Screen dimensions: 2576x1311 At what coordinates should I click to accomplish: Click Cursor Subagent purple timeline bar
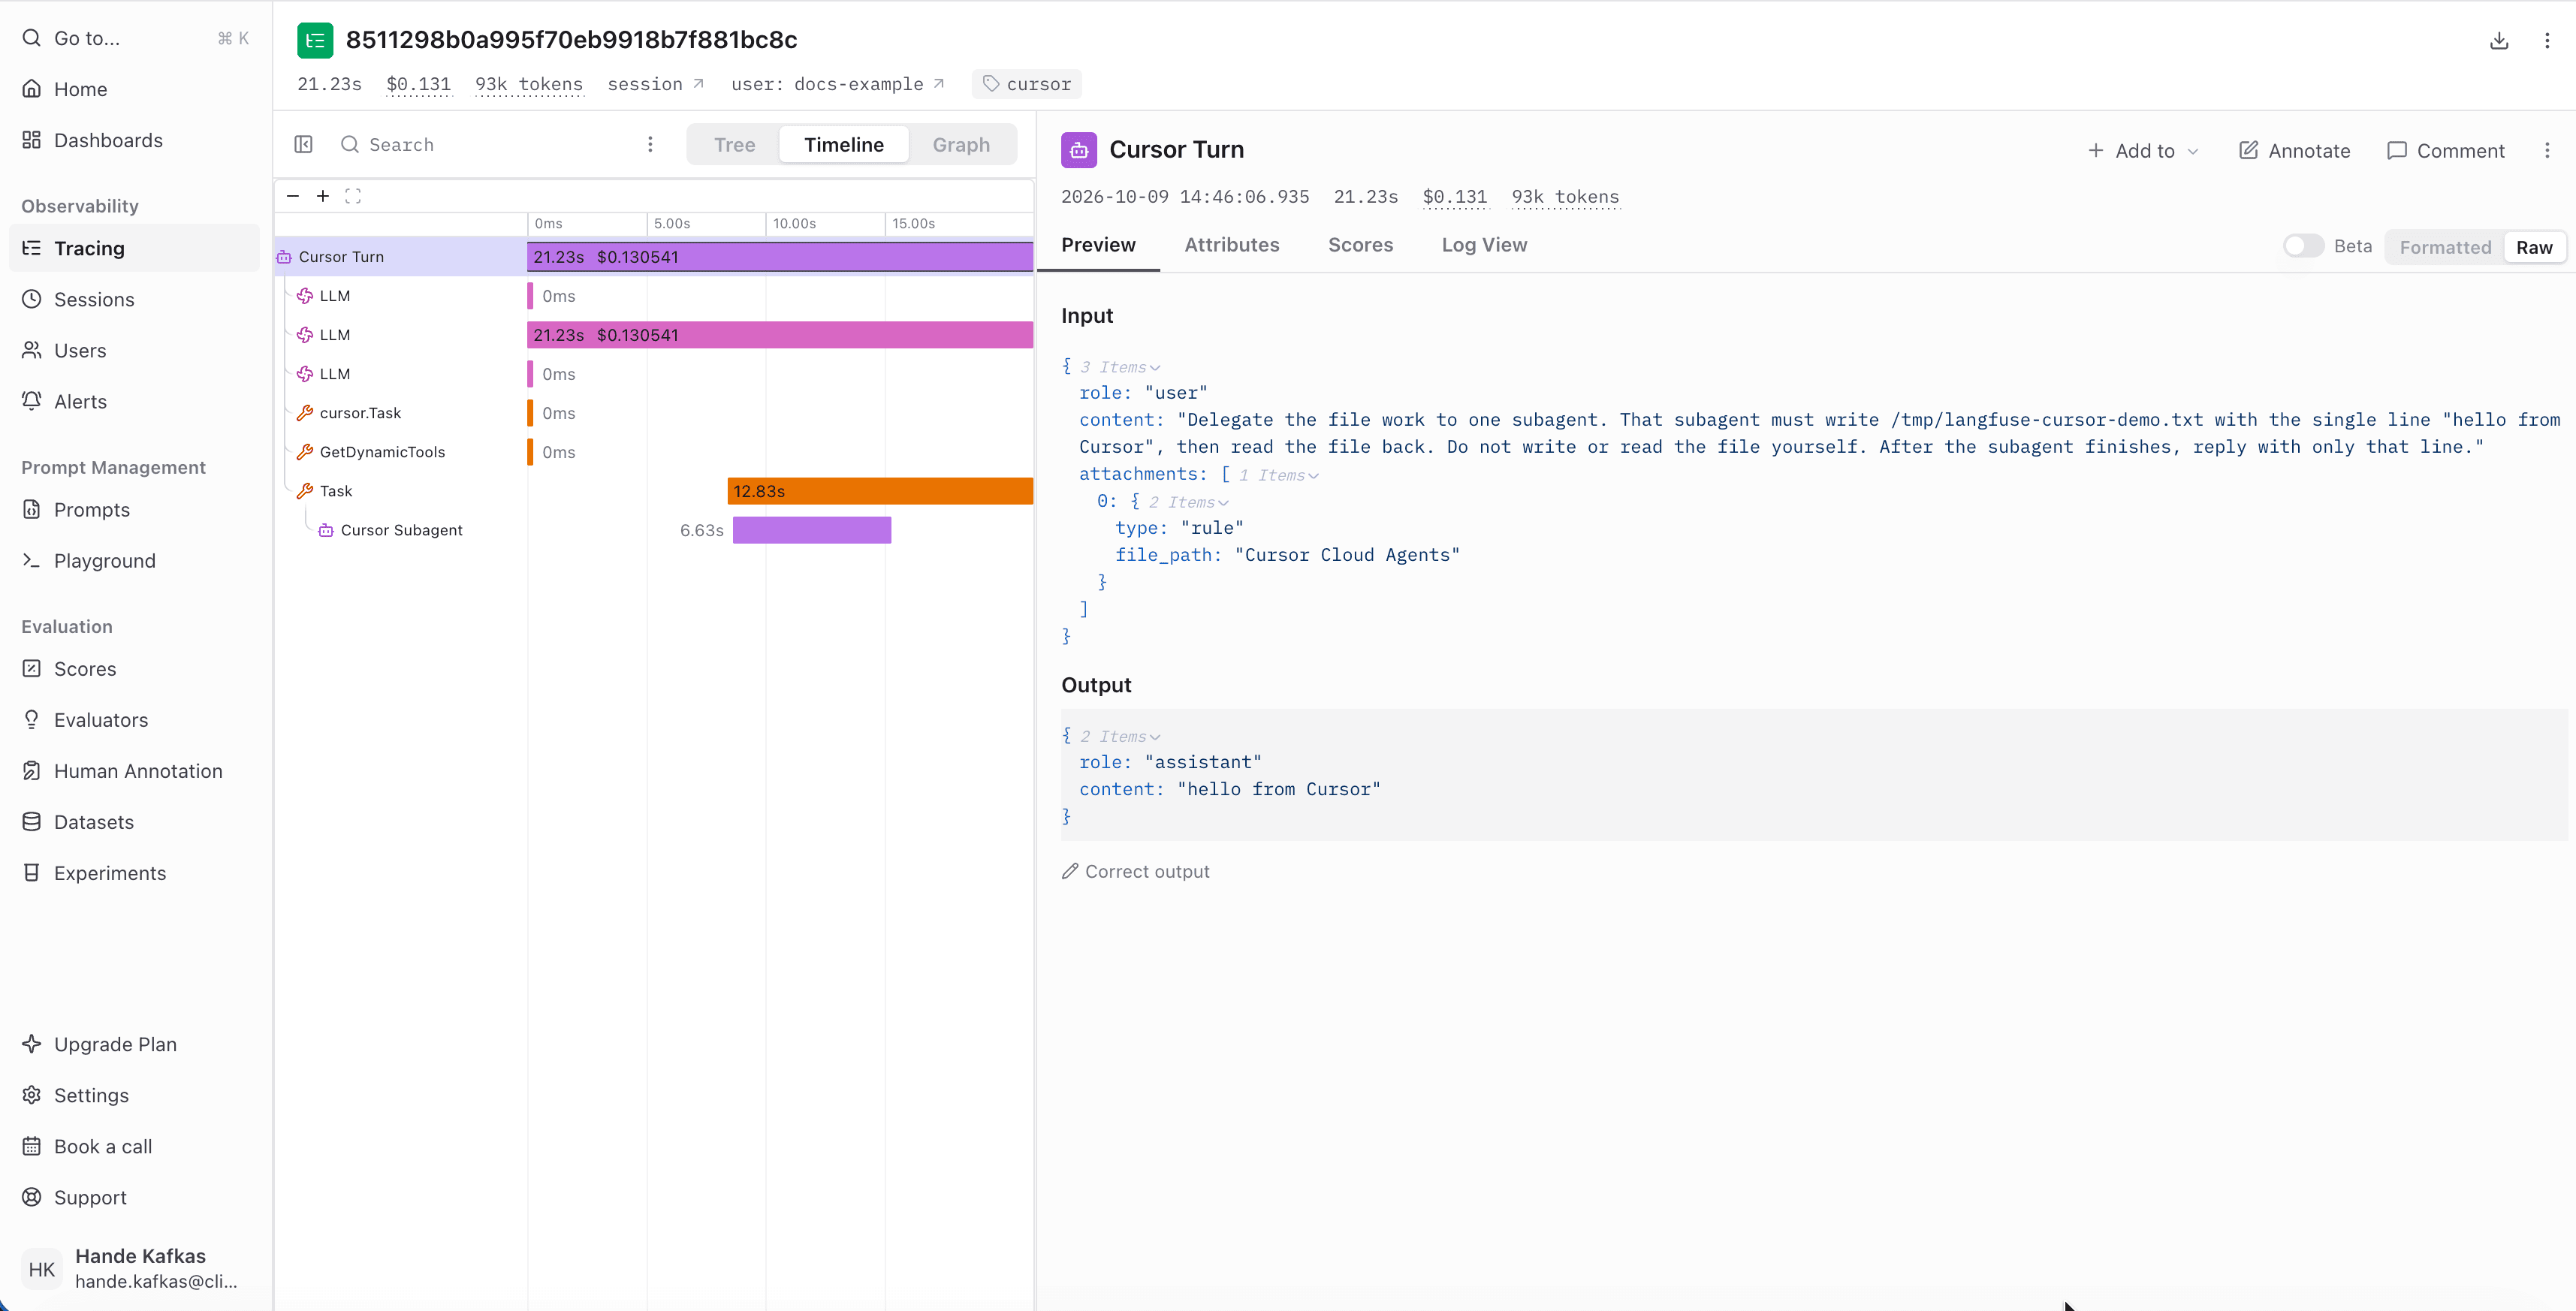pyautogui.click(x=812, y=530)
